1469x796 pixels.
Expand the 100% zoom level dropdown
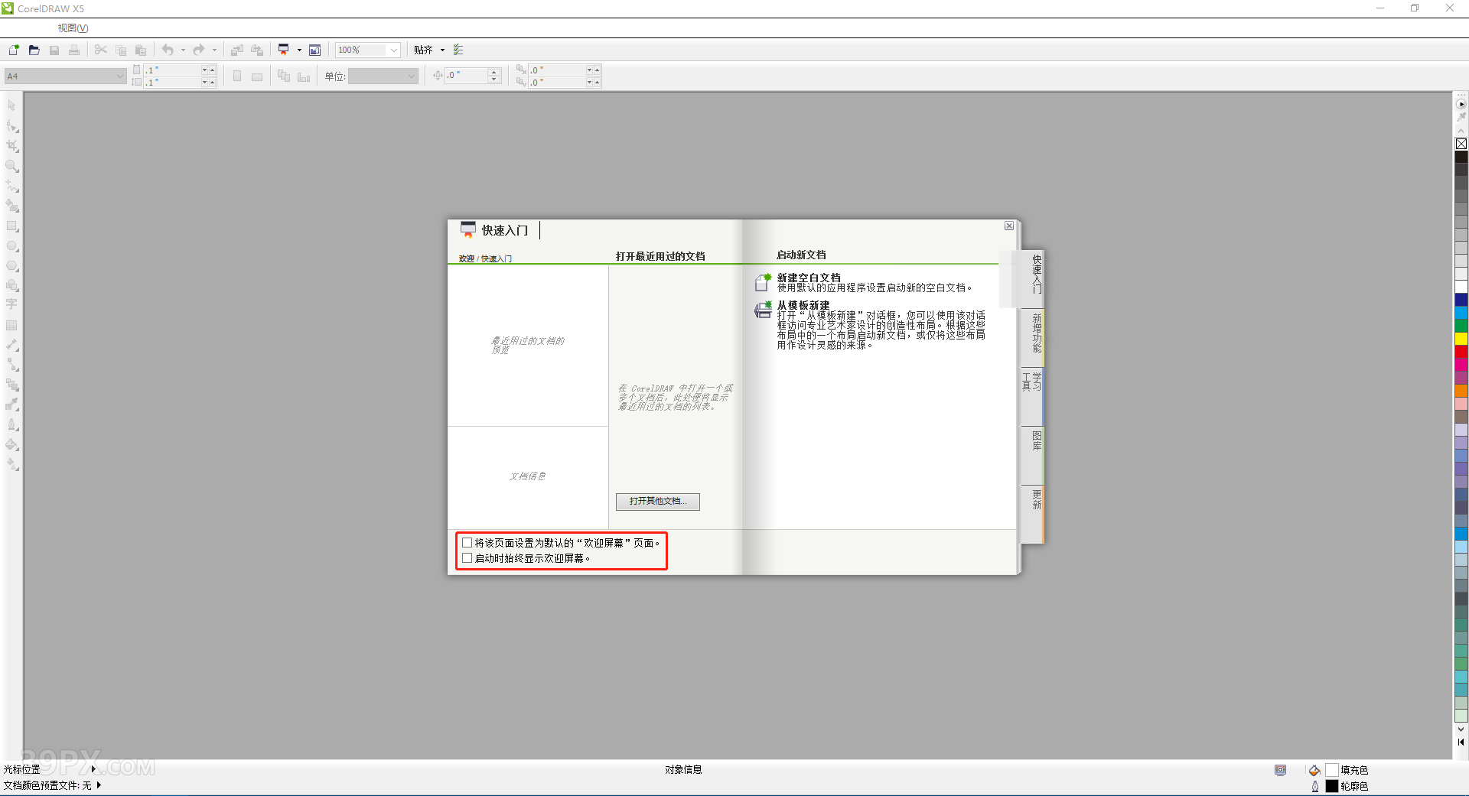392,50
